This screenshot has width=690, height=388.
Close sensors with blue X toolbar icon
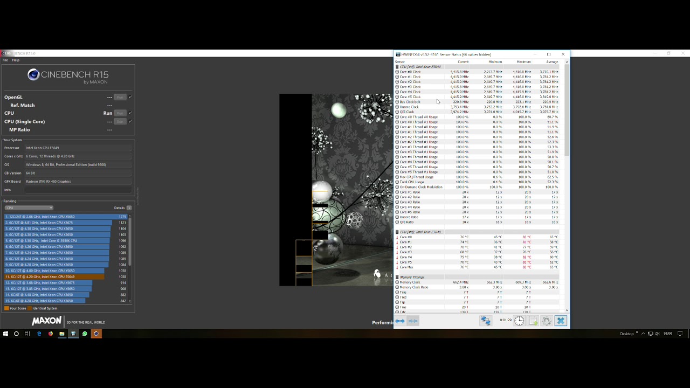pos(561,321)
